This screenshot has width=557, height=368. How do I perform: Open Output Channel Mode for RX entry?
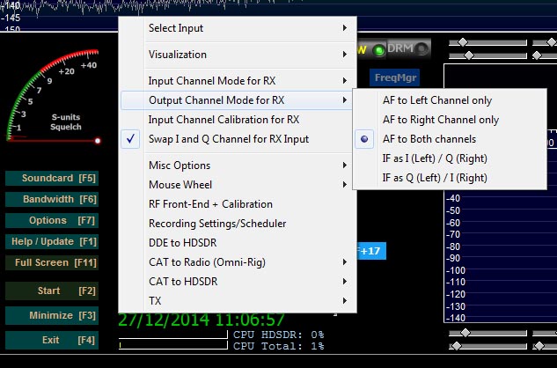point(238,100)
